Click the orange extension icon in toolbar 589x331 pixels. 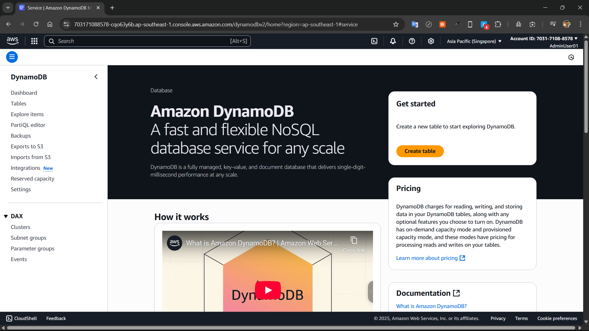[x=442, y=24]
